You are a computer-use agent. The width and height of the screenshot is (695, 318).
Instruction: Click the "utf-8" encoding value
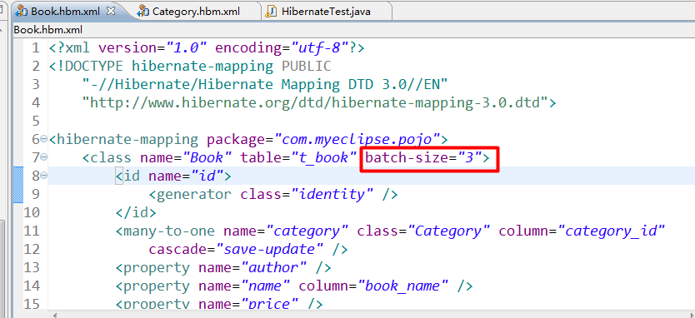[x=319, y=47]
